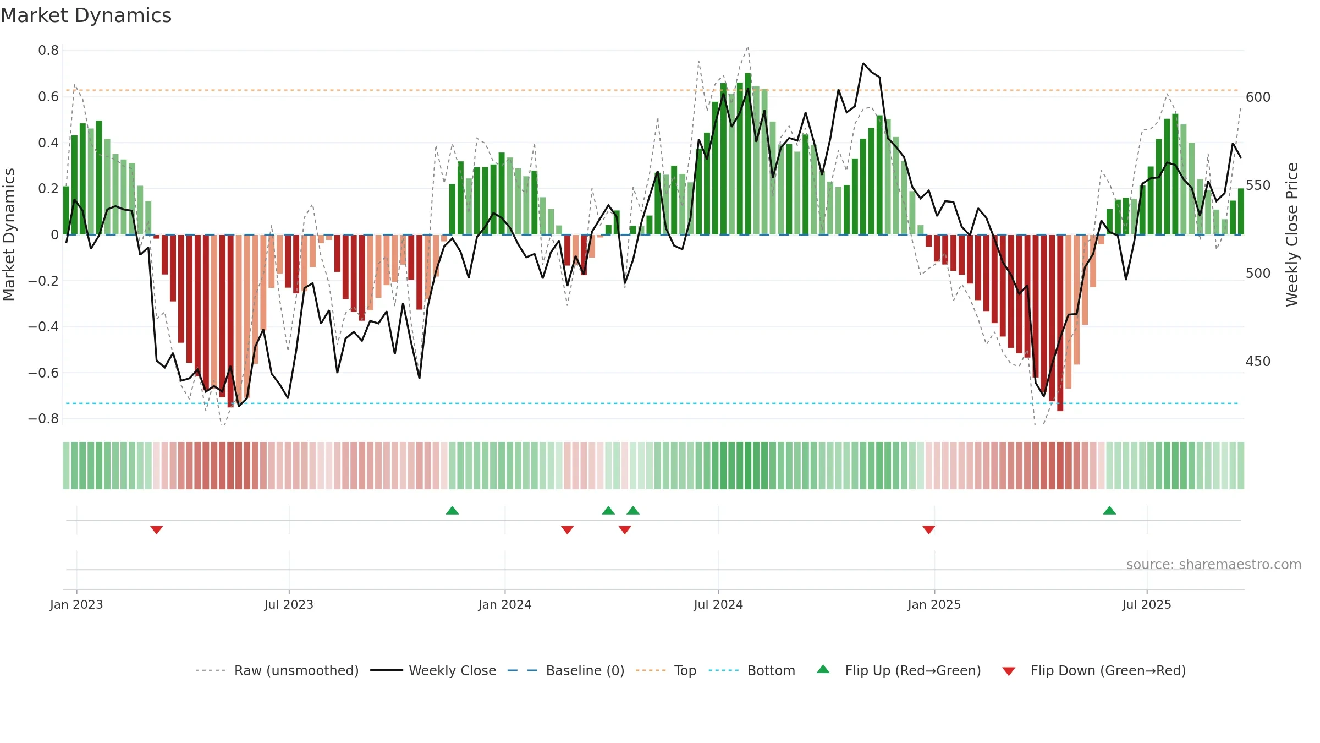Toggle the Weekly Close legend entry
The image size is (1320, 743).
coord(433,670)
